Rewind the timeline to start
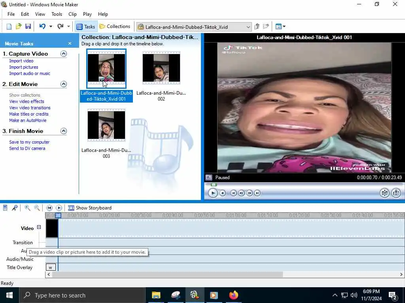The width and height of the screenshot is (405, 303). click(49, 208)
